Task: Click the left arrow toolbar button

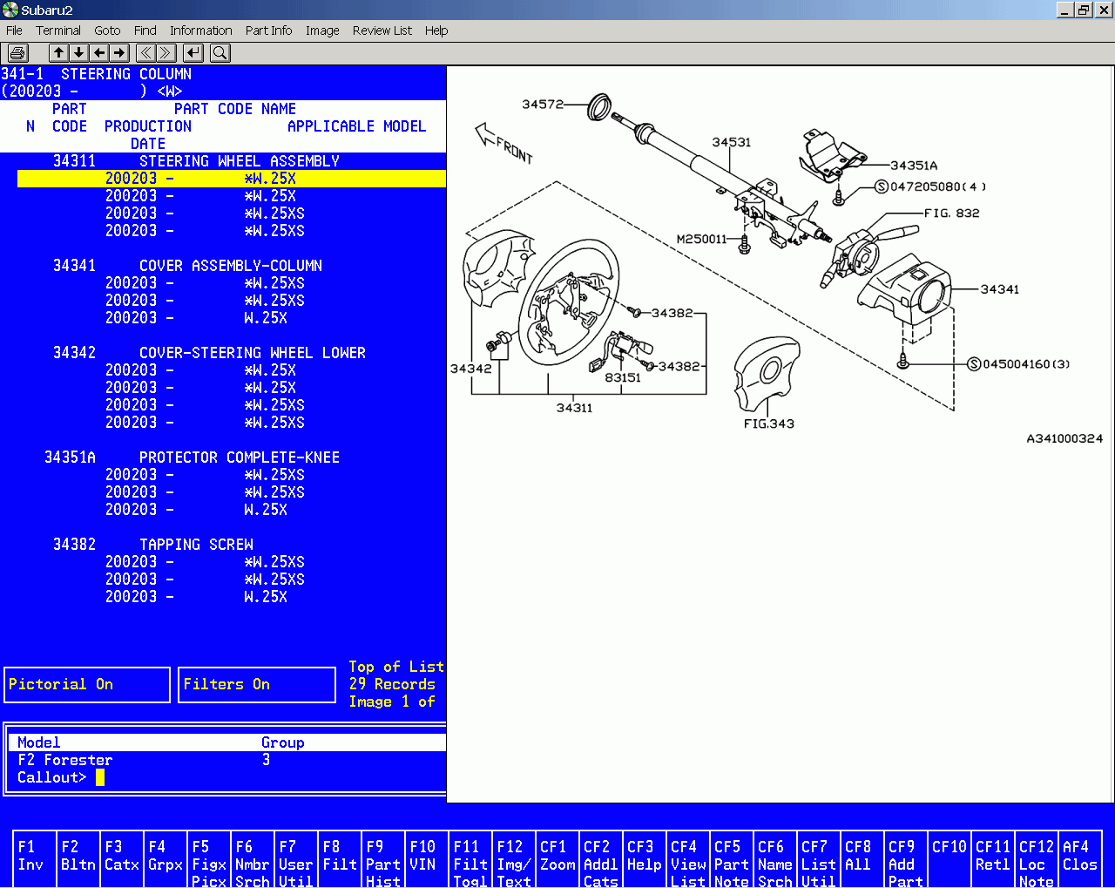Action: [99, 53]
